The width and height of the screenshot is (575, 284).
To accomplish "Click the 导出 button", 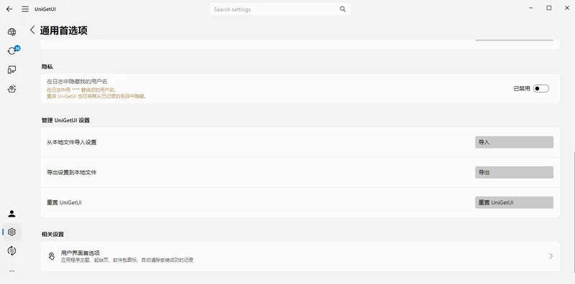I will tap(514, 172).
